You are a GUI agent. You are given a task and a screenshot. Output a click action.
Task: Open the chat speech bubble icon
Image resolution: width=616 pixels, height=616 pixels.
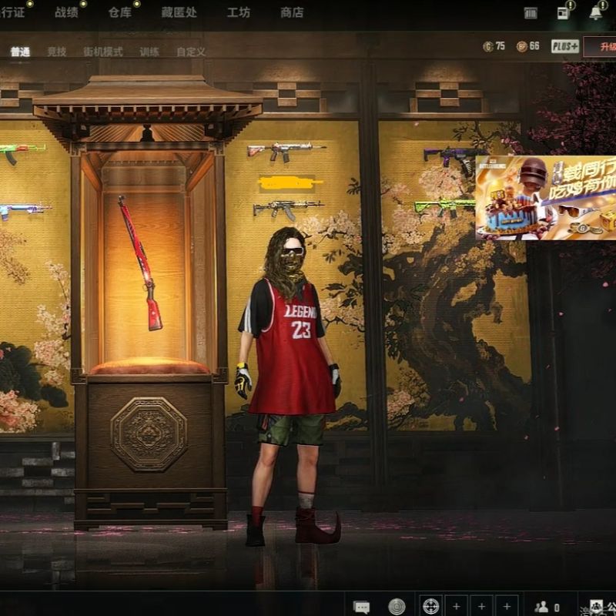(x=361, y=607)
